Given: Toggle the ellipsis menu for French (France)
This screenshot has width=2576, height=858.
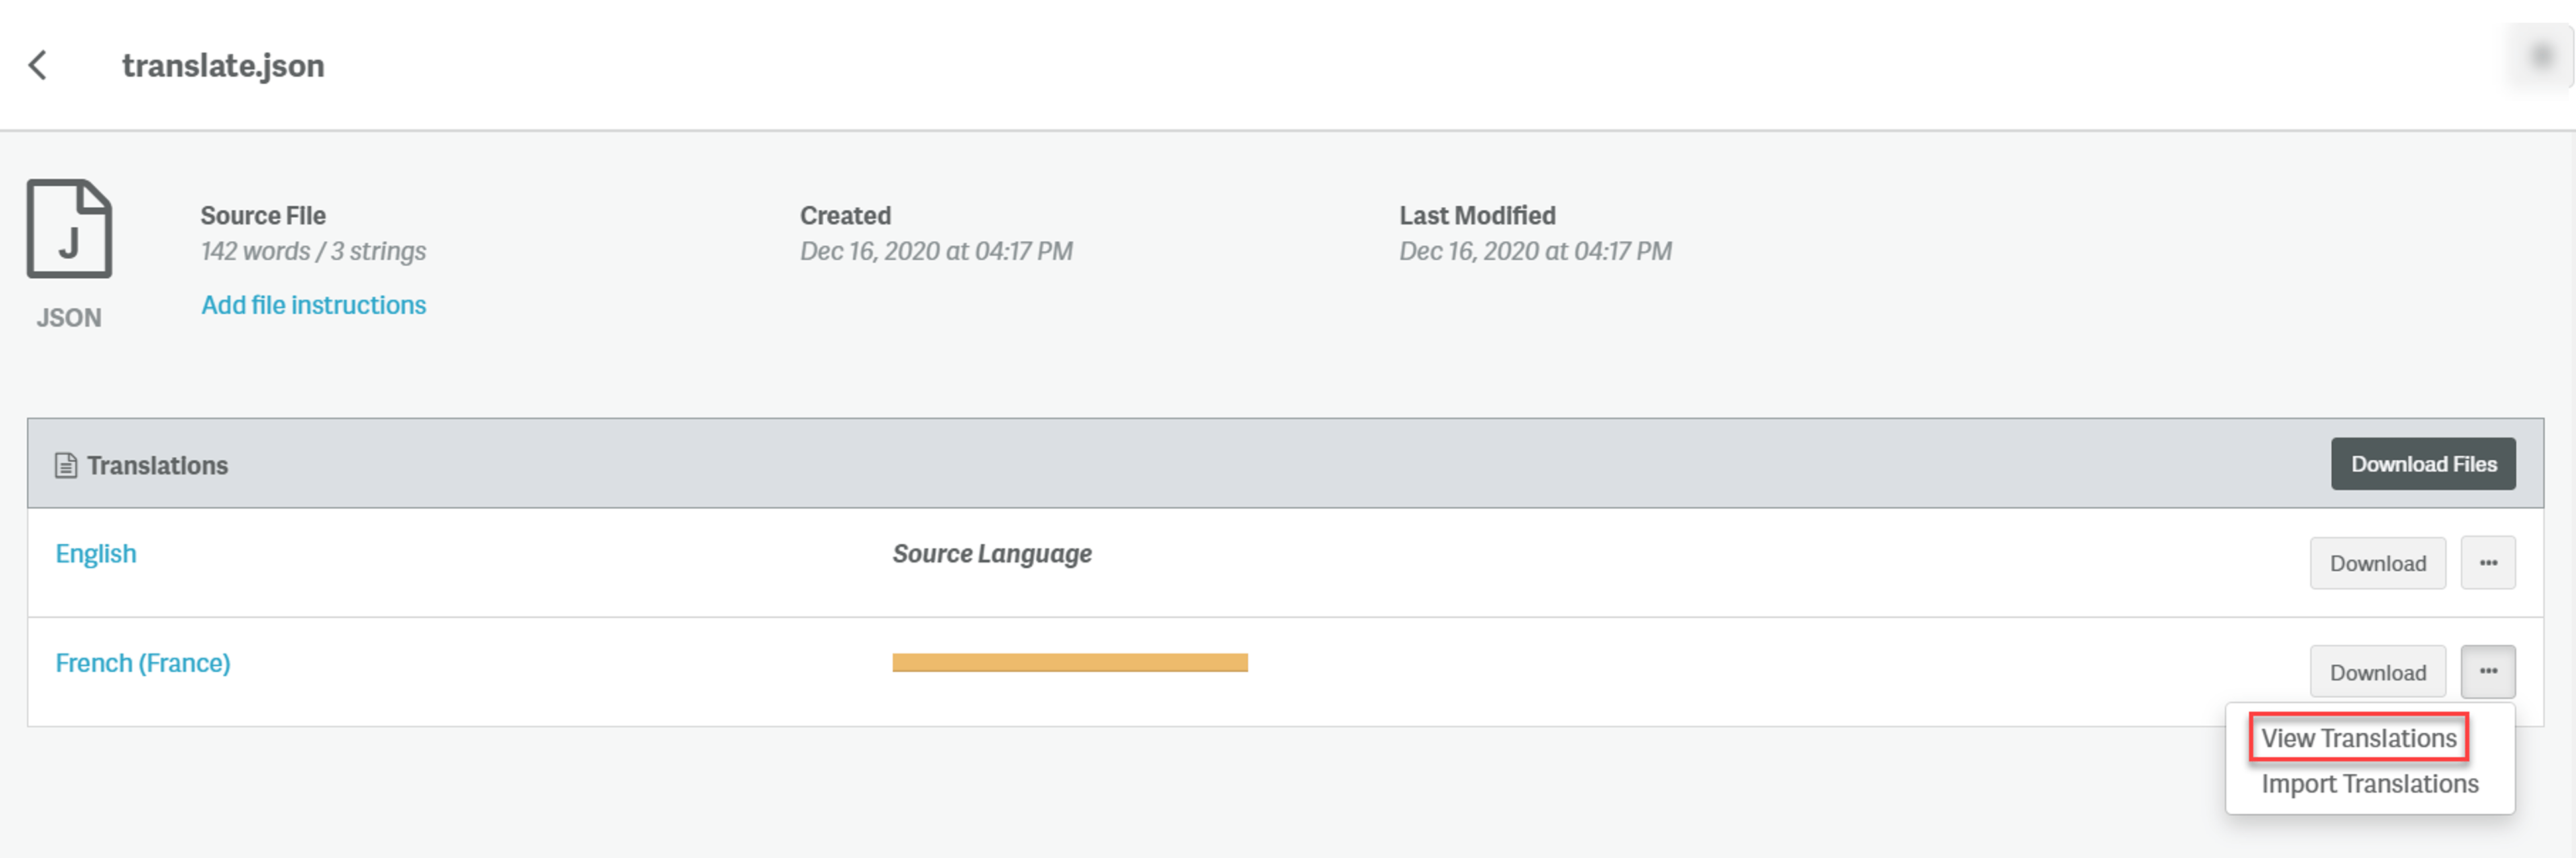Looking at the screenshot, I should tap(2488, 671).
